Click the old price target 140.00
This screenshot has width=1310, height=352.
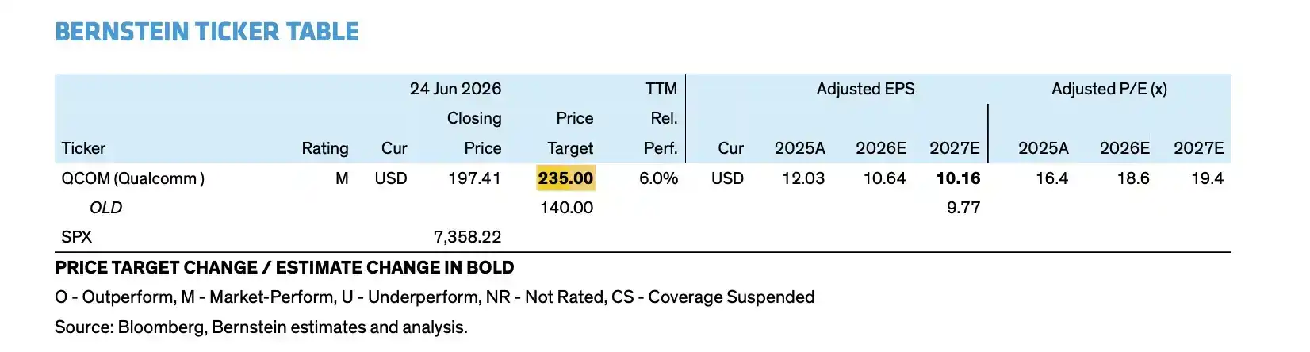pyautogui.click(x=566, y=208)
